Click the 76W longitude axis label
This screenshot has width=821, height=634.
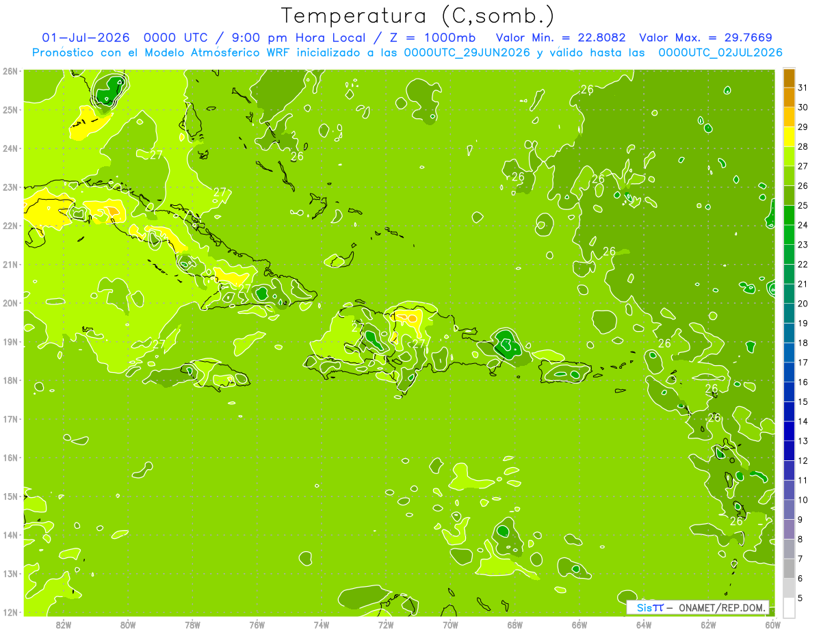tap(257, 625)
